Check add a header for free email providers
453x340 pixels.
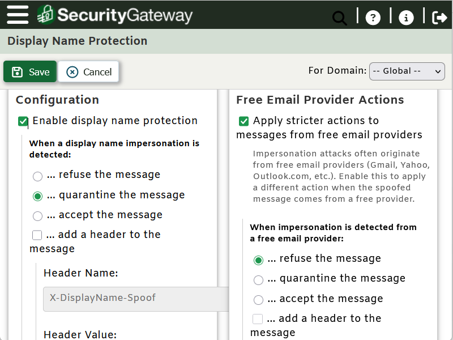pyautogui.click(x=258, y=318)
